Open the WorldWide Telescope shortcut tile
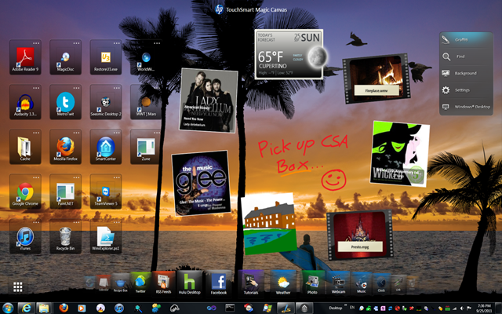 (x=146, y=57)
